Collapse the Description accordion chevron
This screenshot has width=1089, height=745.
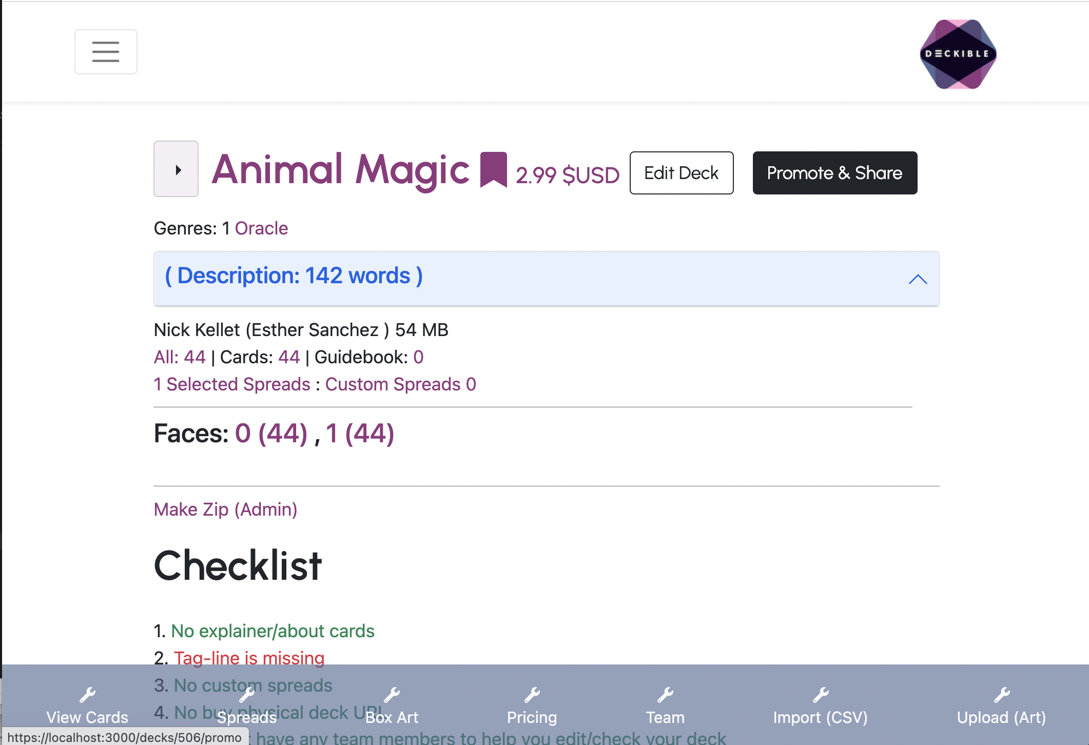[918, 279]
